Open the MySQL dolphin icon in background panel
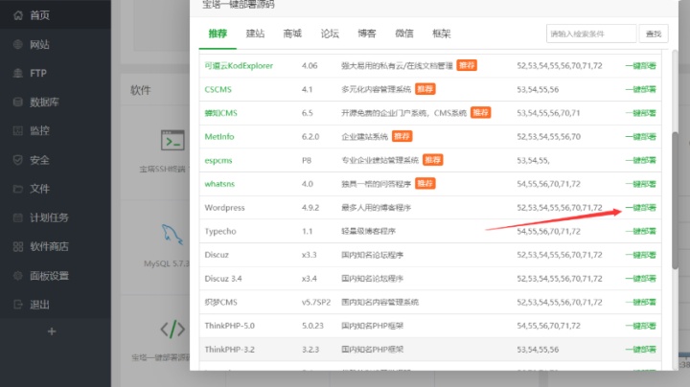The image size is (690, 387). (172, 235)
